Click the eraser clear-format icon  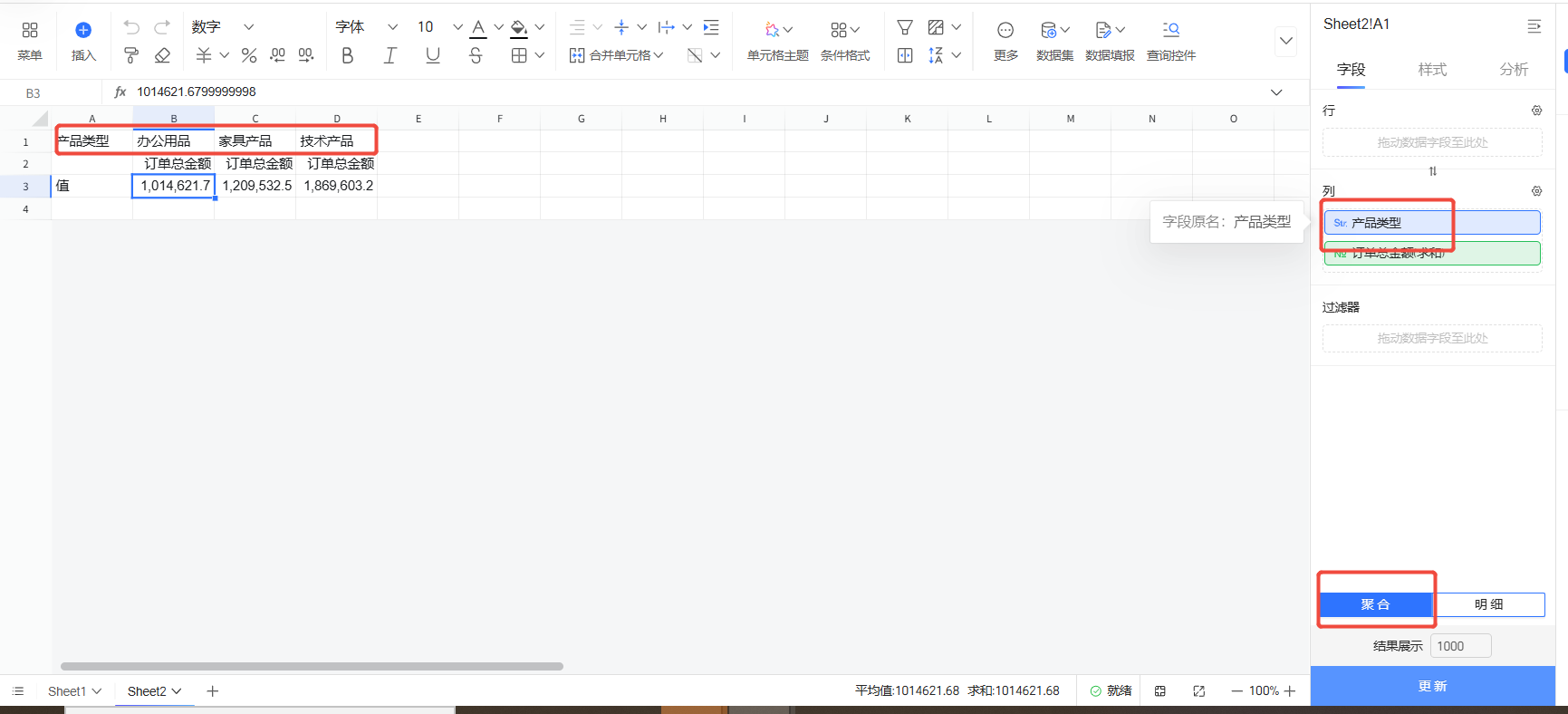click(x=163, y=56)
